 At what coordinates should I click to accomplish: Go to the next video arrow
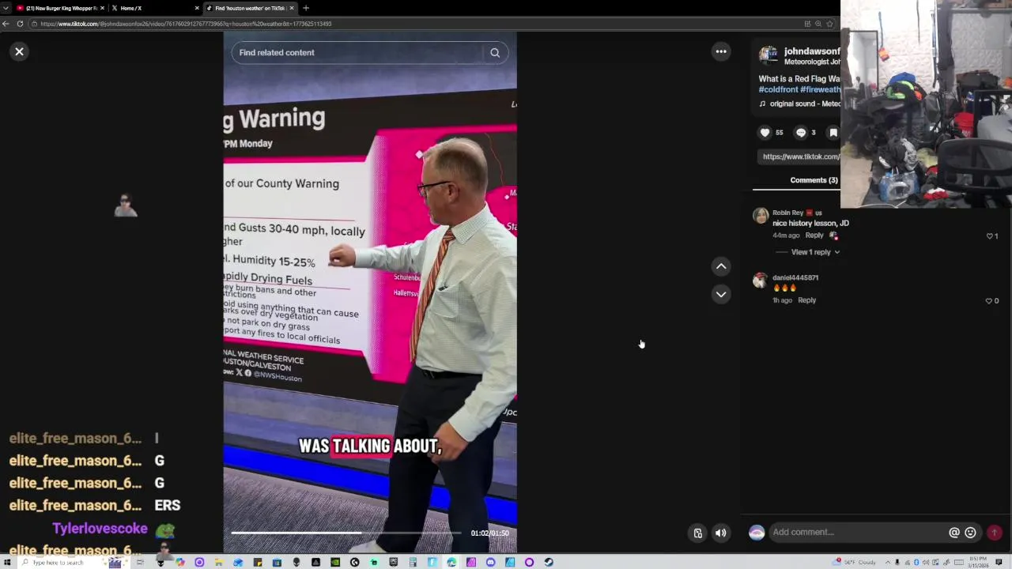pos(721,294)
